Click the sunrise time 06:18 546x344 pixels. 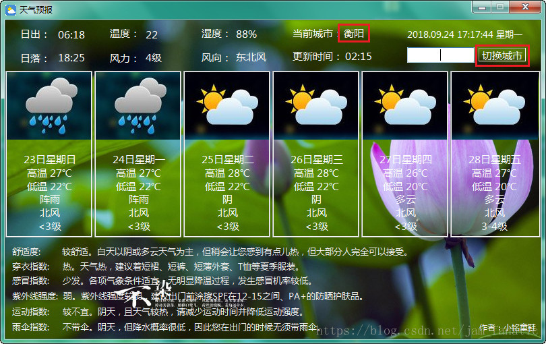[71, 34]
